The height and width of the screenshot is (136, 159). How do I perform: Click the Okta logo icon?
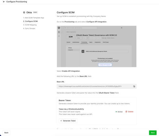coord(24,12)
